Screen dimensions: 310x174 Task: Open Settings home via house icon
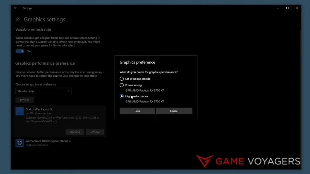tap(18, 20)
